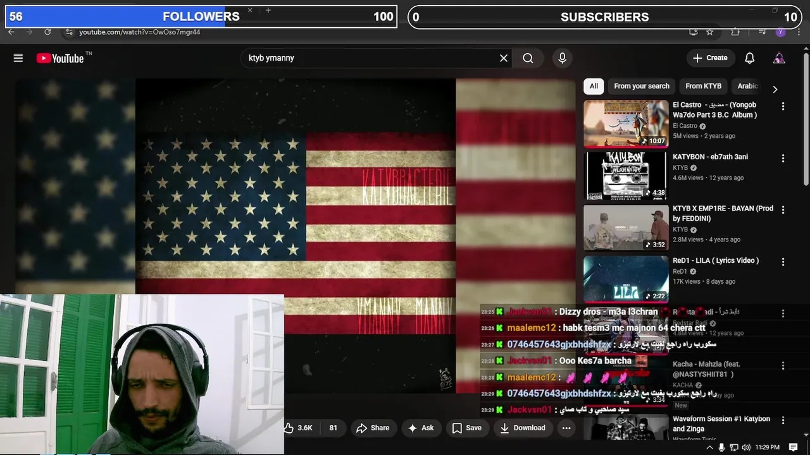Open the KTYB X EMP1RE - BAYAN title
The height and width of the screenshot is (455, 810).
pyautogui.click(x=723, y=214)
